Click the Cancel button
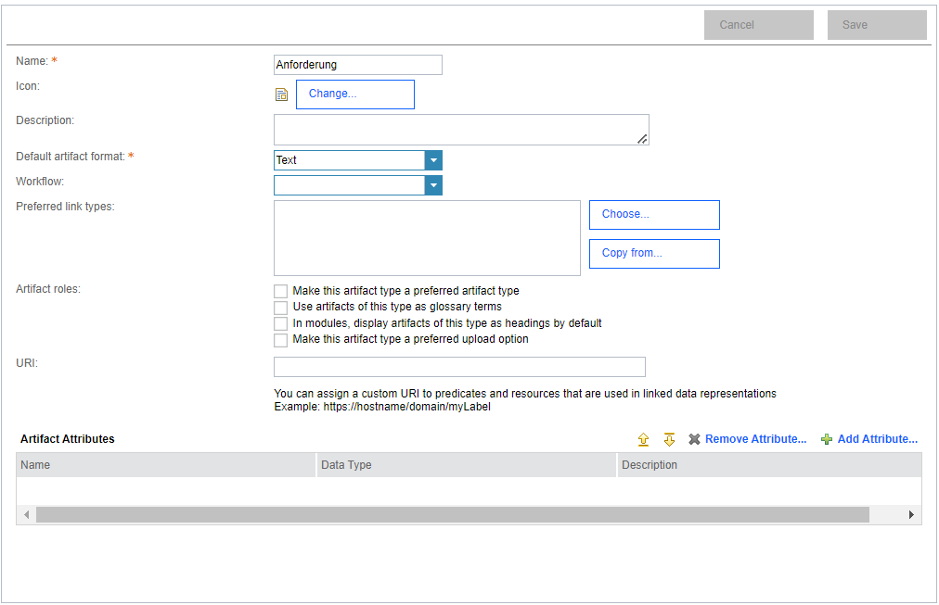This screenshot has width=939, height=605. [x=758, y=25]
